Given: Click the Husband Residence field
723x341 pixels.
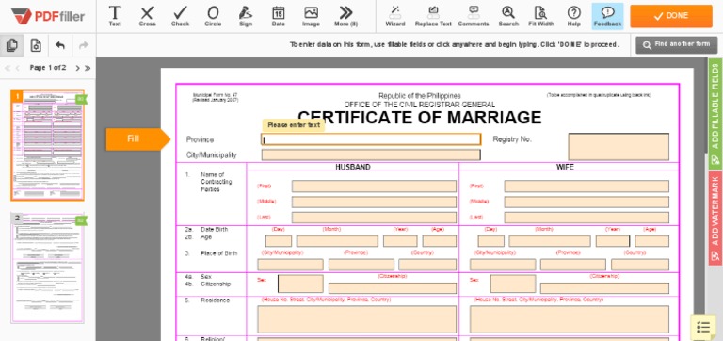Looking at the screenshot, I should point(357,319).
